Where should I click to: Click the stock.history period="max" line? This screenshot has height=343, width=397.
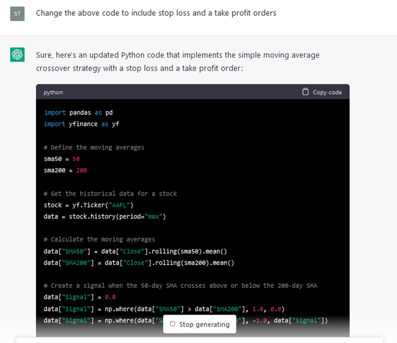[x=105, y=217]
